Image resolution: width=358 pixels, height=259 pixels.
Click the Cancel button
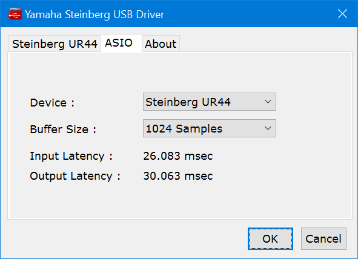click(x=323, y=238)
